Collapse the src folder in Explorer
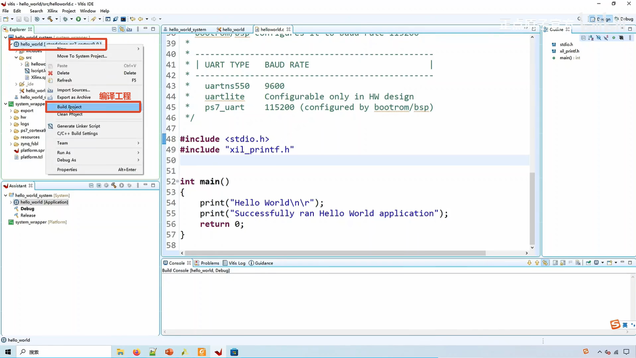 [16, 58]
